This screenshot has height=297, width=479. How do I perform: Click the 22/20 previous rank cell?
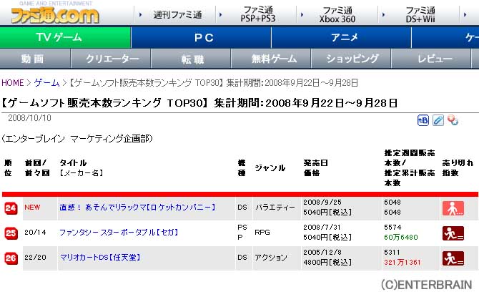[35, 258]
